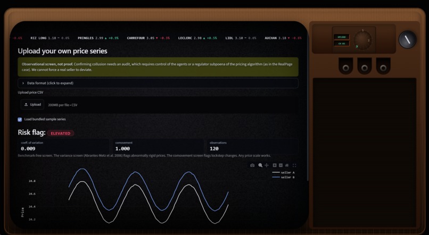Click the left small knob under the dial
Viewport: 429px width, 235px height.
click(345, 68)
